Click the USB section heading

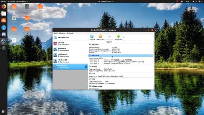(x=93, y=79)
